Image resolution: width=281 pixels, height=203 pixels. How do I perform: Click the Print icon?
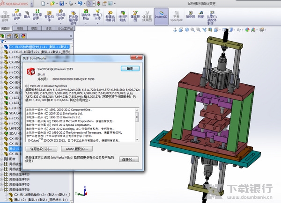click(71, 3)
